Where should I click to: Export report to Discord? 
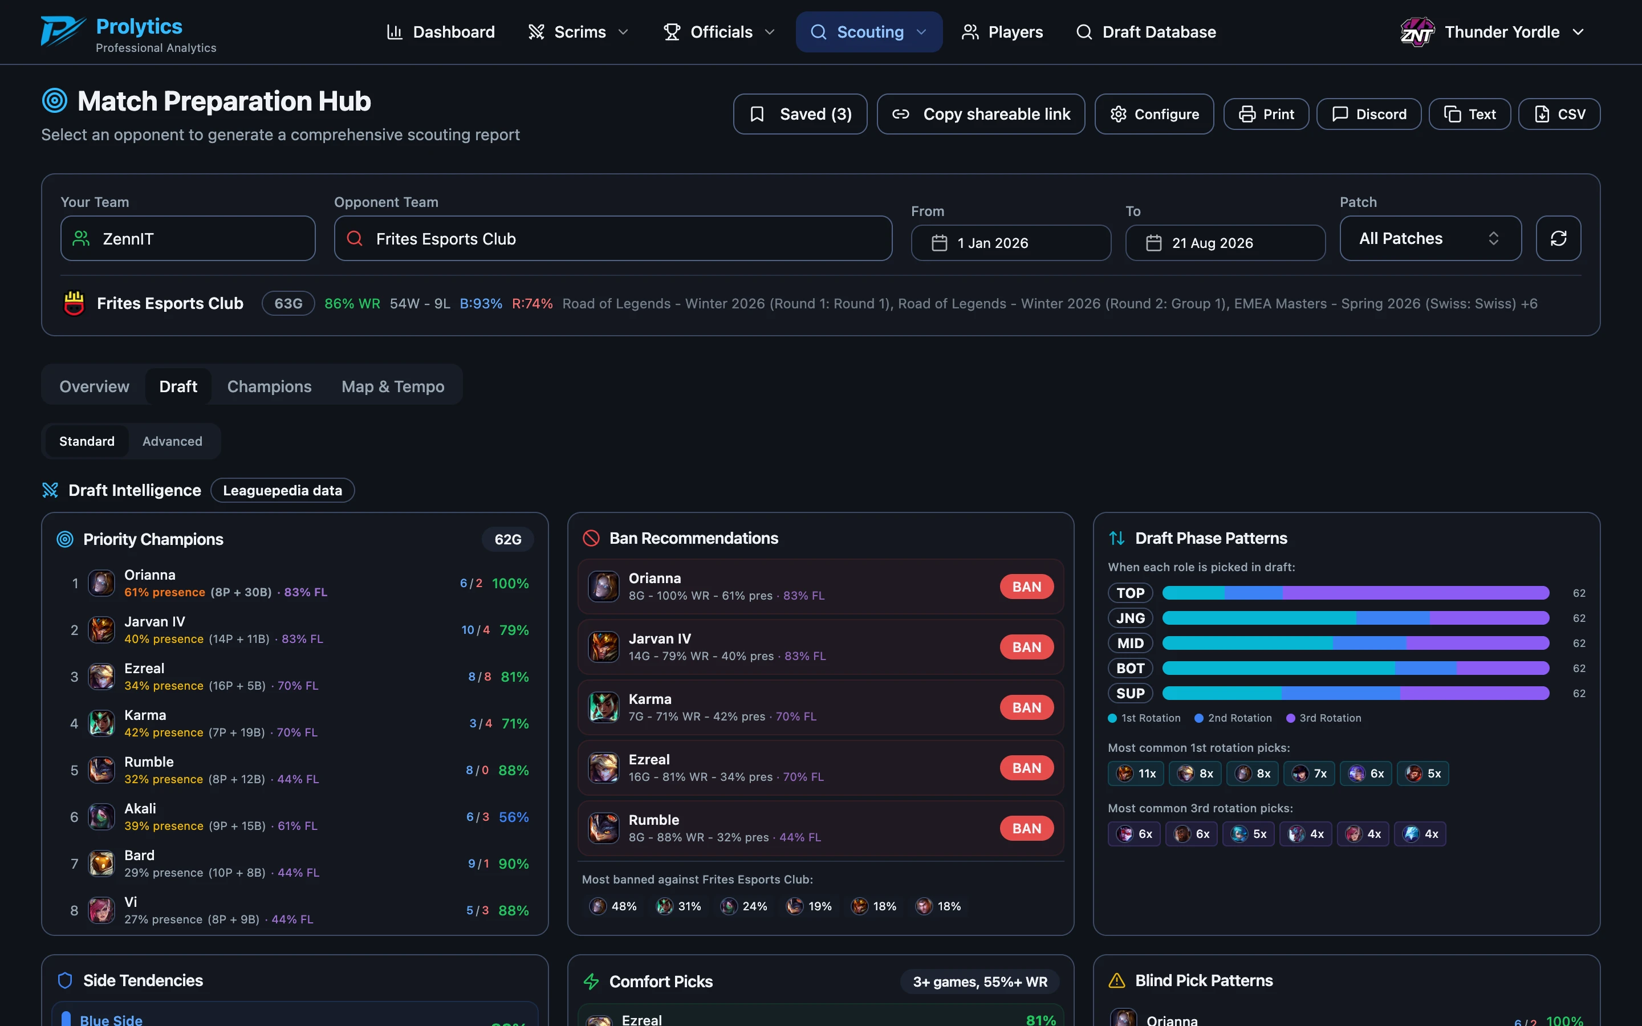coord(1368,114)
